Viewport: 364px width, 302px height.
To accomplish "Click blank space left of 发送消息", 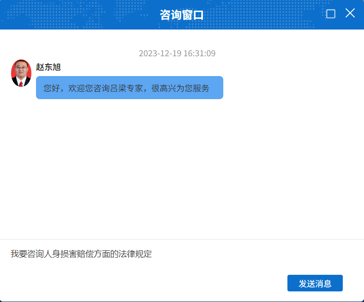I will pos(185,284).
